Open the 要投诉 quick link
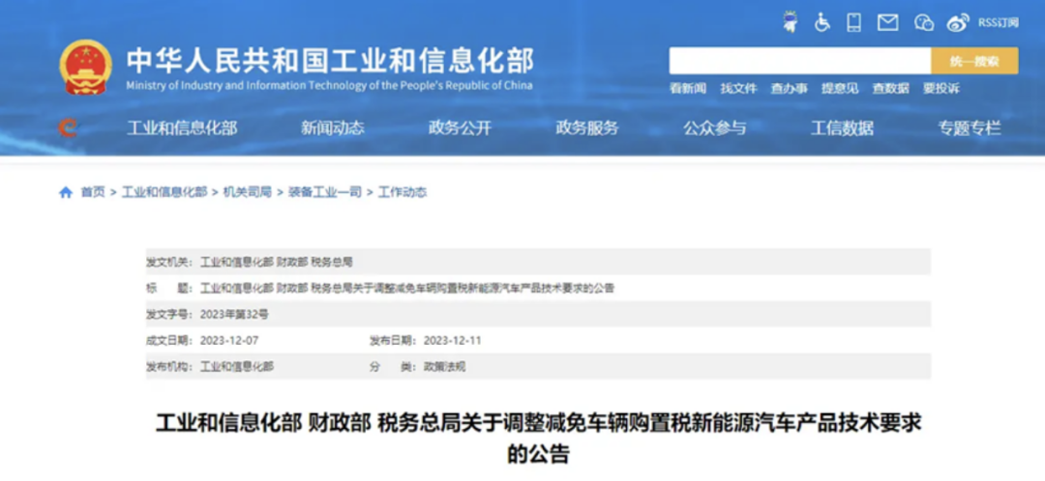 (941, 88)
